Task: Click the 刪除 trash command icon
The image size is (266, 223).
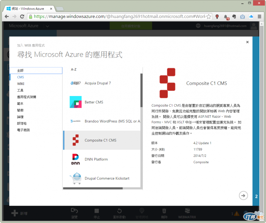Action: coord(164,211)
